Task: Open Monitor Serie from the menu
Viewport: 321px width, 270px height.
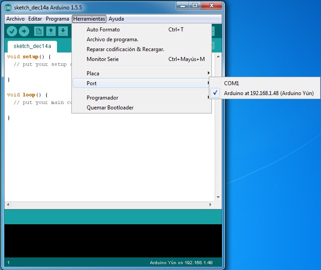Action: coord(142,59)
